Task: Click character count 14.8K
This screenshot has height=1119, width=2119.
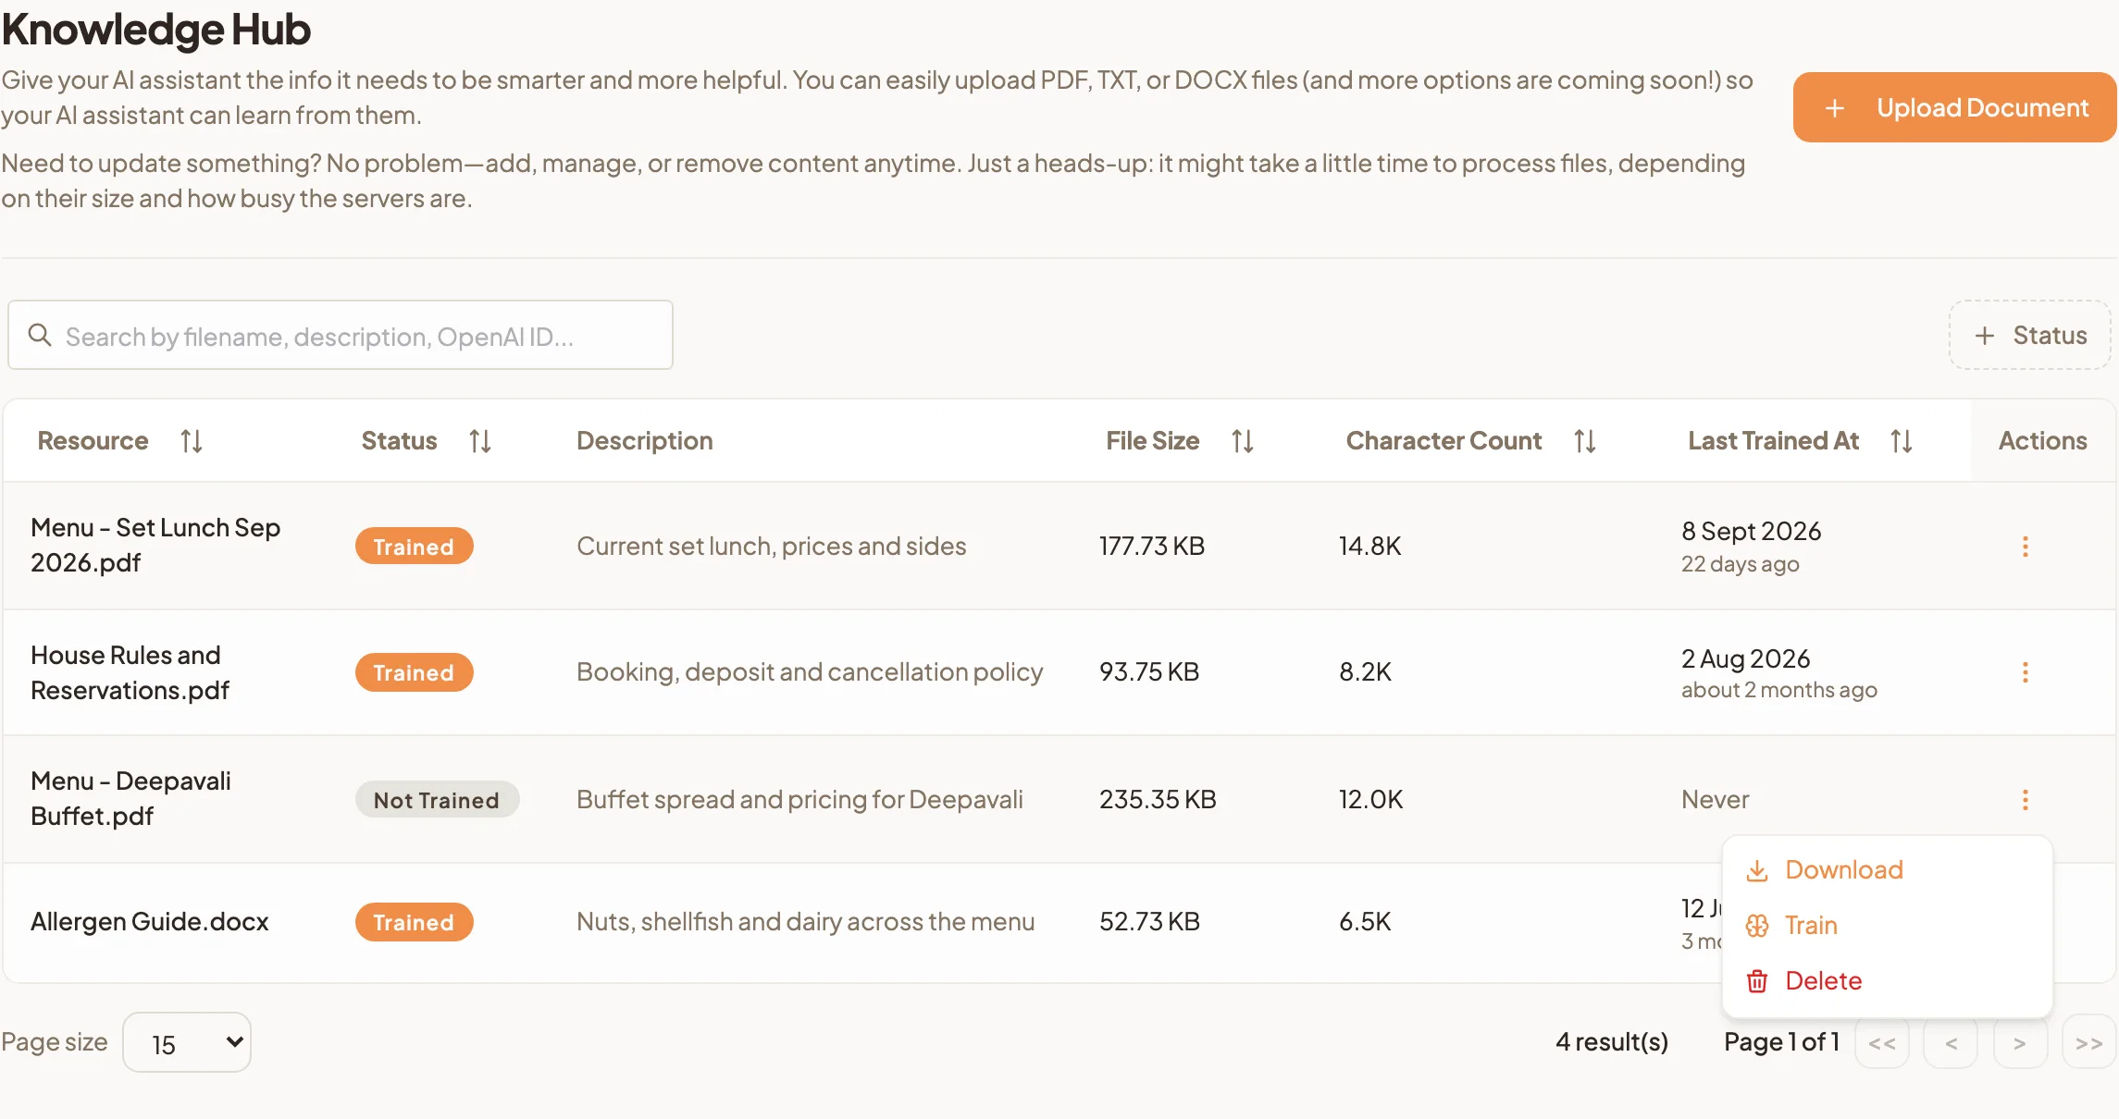Action: point(1370,547)
